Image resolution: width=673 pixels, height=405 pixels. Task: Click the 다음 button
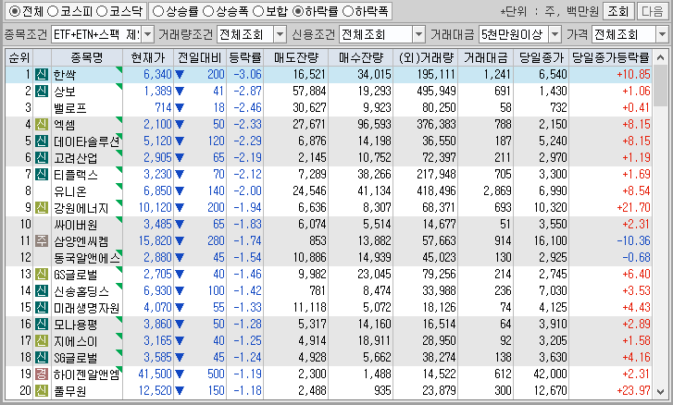tap(653, 12)
